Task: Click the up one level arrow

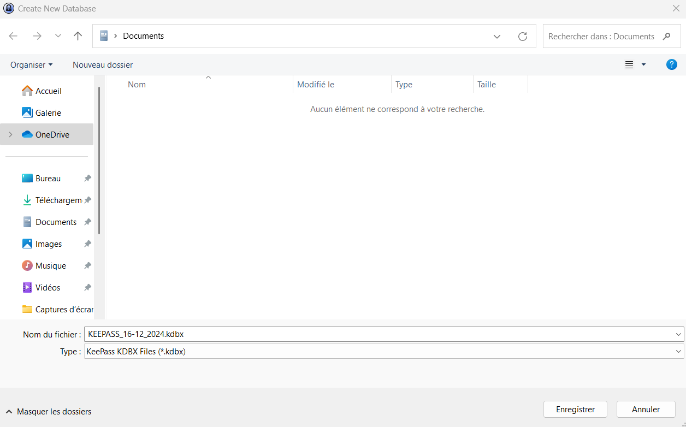Action: [x=78, y=36]
